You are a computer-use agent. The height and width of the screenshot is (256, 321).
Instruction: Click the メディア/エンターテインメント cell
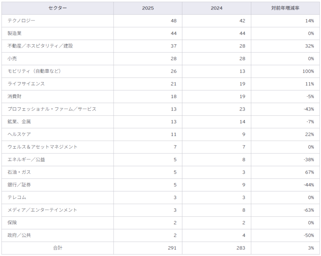point(57,210)
